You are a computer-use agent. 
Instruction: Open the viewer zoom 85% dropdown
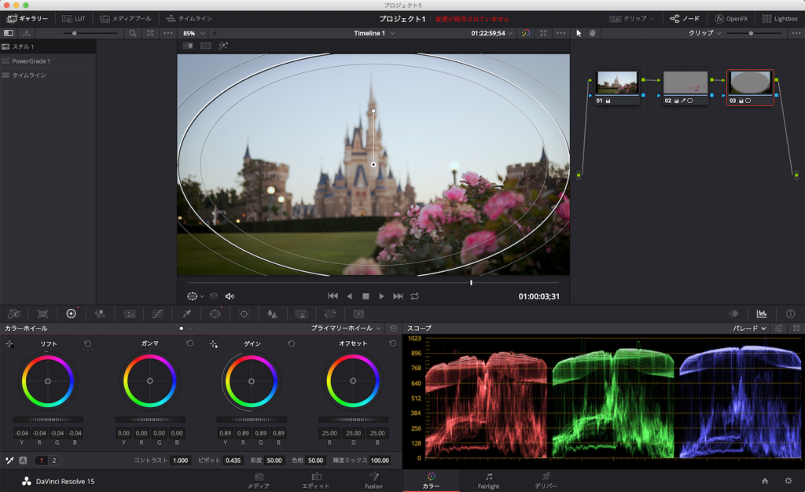pyautogui.click(x=194, y=33)
